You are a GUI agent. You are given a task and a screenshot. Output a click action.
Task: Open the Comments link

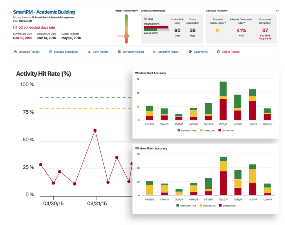coord(201,52)
